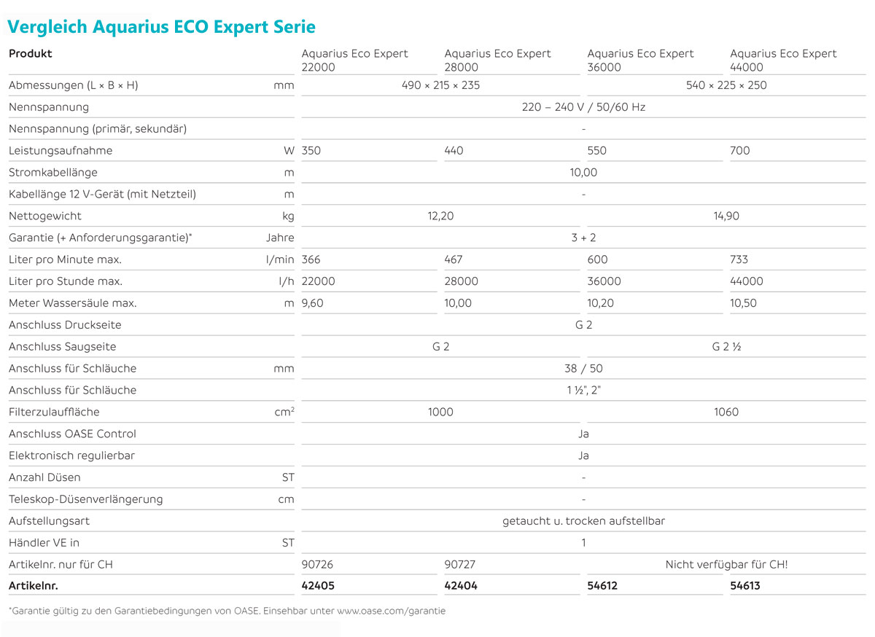Select the Aquarius Eco Expert 22000 column header
The height and width of the screenshot is (637, 875).
354,59
